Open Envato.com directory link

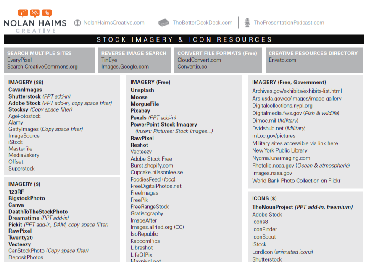(282, 60)
